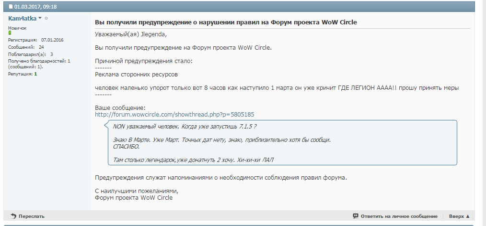Open the forum.wowcircle.com showthread link

174,115
